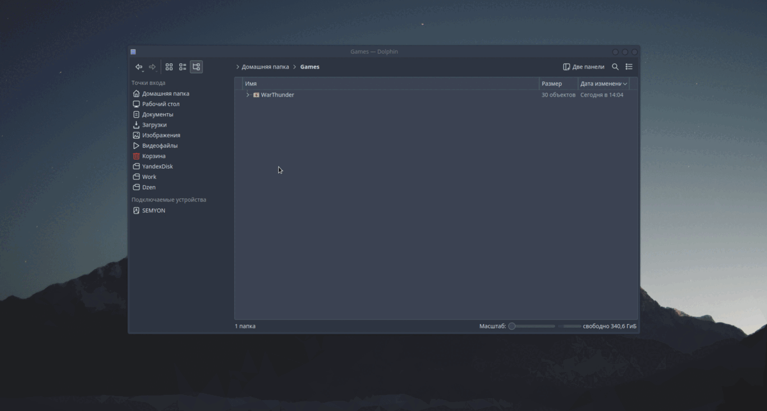
Task: Click the Сегодня в 14:04 date cell
Action: click(x=601, y=95)
